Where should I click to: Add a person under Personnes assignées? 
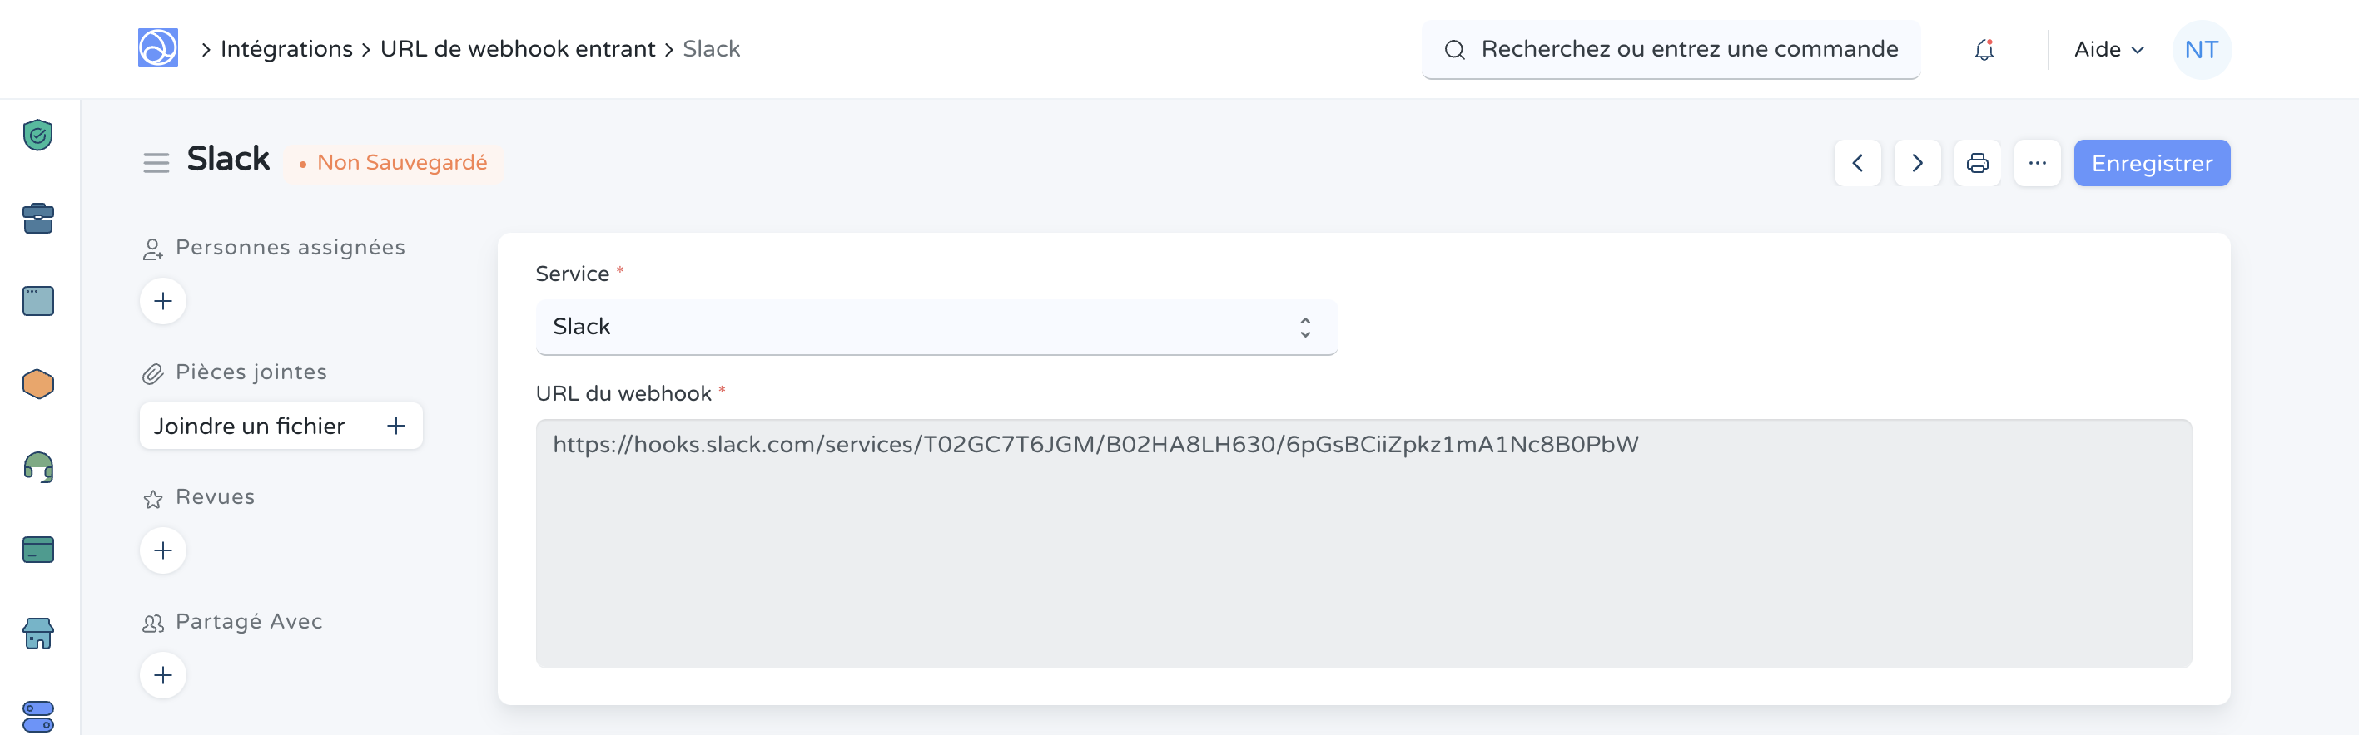[162, 301]
